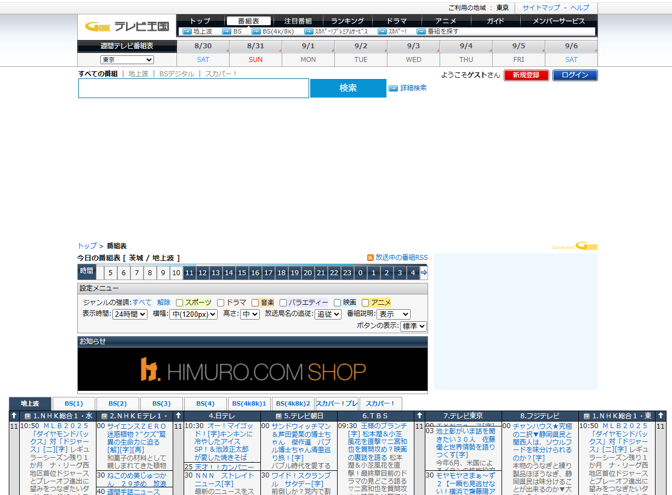The width and height of the screenshot is (672, 495).
Task: Jump to hour 18 in the time bar
Action: click(x=281, y=272)
